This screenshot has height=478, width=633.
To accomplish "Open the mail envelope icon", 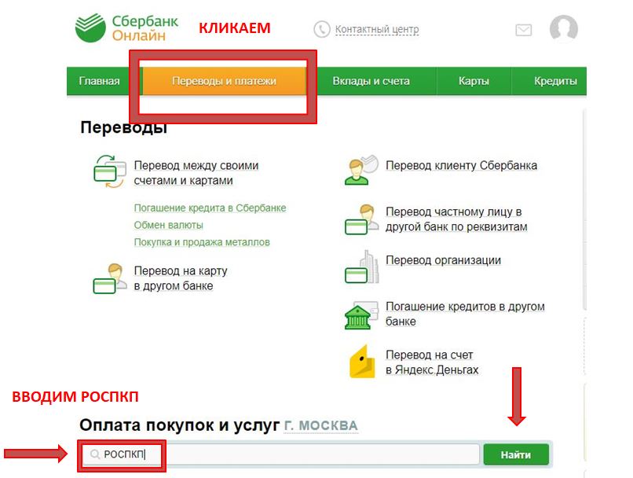I will click(524, 30).
